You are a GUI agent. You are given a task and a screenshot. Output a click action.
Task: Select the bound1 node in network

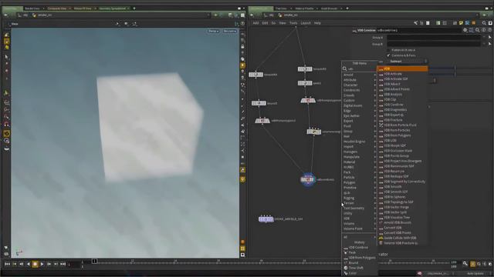tap(259, 103)
